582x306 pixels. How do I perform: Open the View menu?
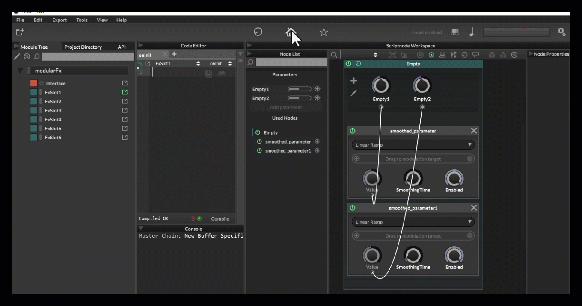102,20
